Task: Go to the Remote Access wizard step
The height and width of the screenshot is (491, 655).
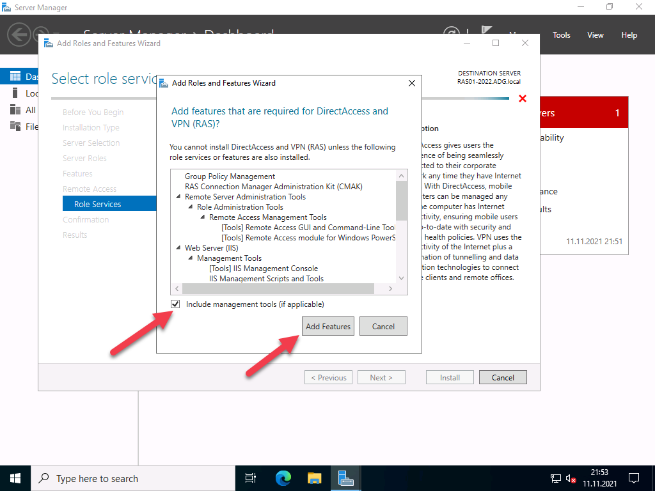Action: pos(90,189)
